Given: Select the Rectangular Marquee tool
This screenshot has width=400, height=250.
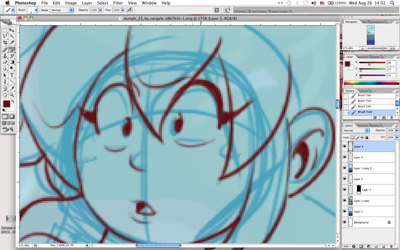Looking at the screenshot, I should 5,30.
